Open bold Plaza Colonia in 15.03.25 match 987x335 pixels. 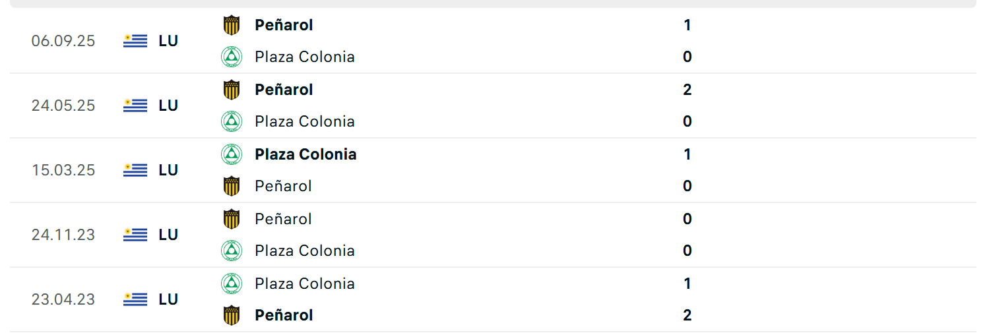click(x=305, y=154)
